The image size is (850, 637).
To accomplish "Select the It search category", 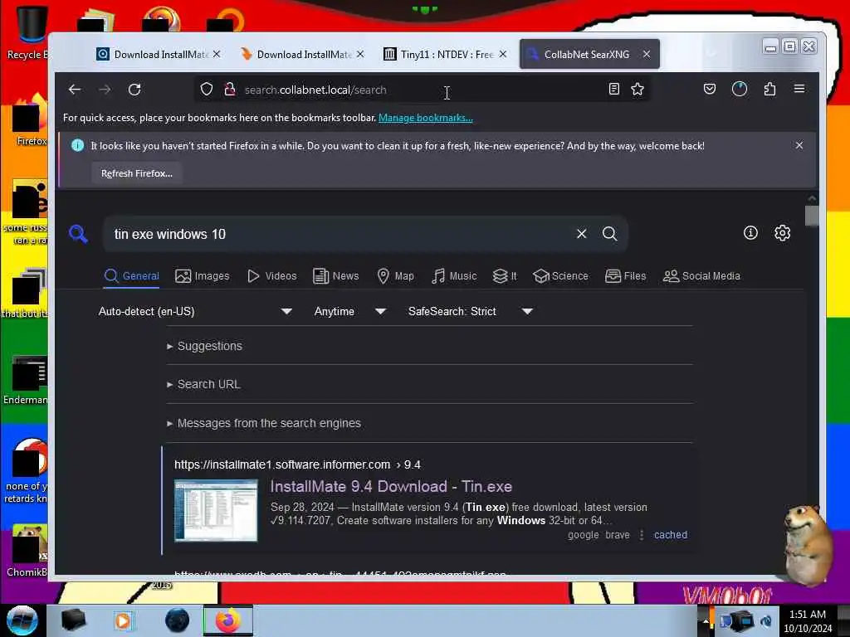I will [504, 275].
